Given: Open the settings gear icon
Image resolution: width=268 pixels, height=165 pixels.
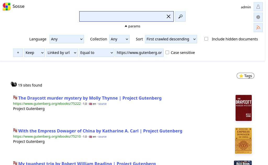Looking at the screenshot, I should pyautogui.click(x=258, y=17).
